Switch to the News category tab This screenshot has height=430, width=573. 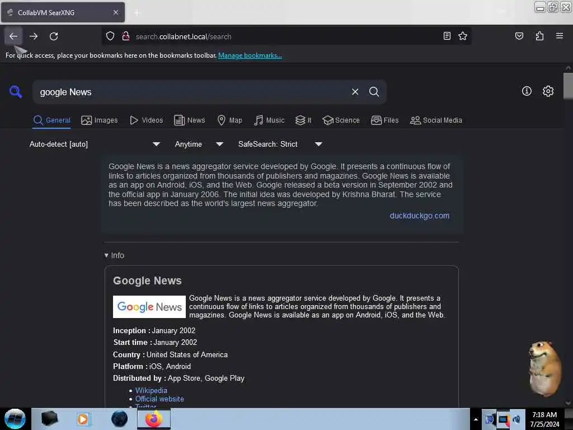click(190, 120)
